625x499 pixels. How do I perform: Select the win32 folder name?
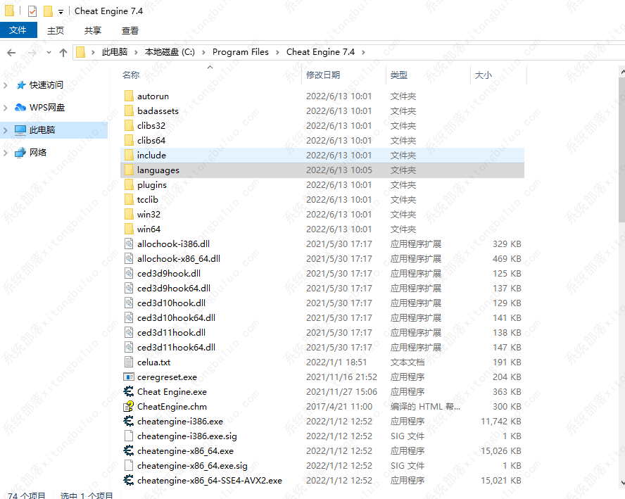[x=149, y=215]
